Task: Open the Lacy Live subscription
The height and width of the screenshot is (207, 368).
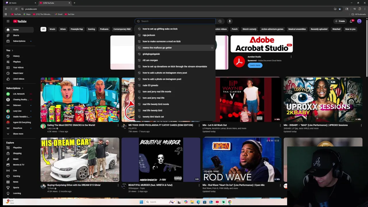Action: (x=17, y=111)
